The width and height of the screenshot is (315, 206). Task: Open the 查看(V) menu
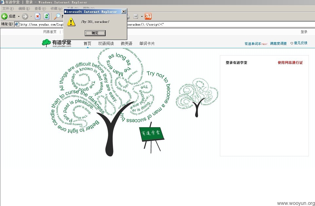coord(40,8)
